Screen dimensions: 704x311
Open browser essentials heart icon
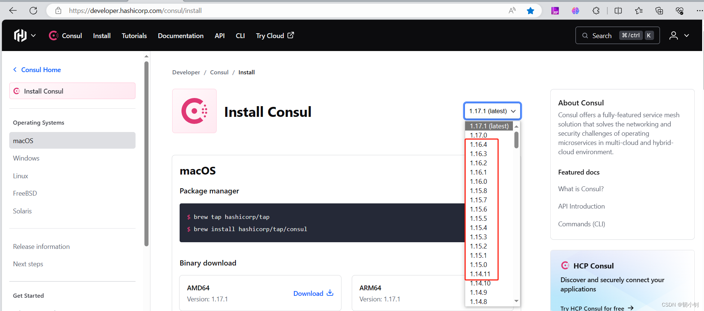tap(680, 11)
